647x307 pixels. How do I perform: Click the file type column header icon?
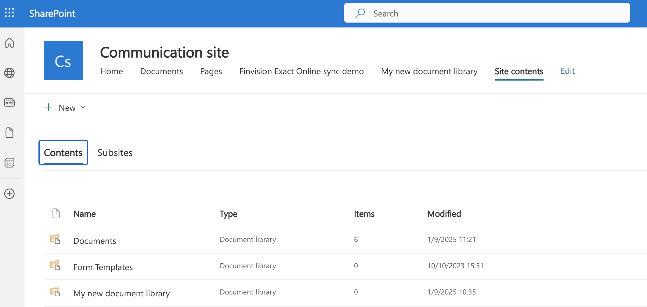(56, 213)
